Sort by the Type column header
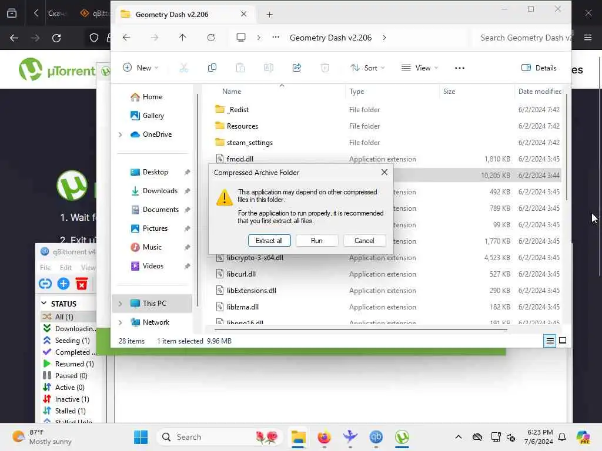The width and height of the screenshot is (602, 451). [357, 92]
